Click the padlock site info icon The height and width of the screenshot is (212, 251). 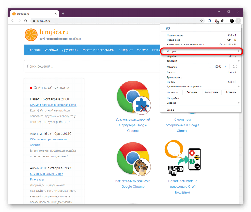coord(34,21)
